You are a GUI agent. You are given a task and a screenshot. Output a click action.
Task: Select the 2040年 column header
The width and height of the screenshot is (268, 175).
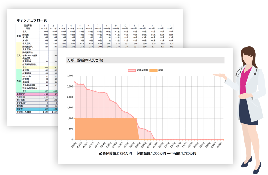[x=170, y=29]
